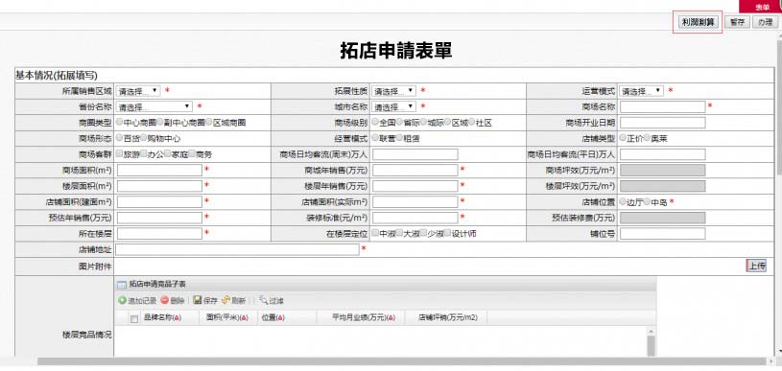Click the 拓店申请竞品子表 grid icon
Image resolution: width=782 pixels, height=371 pixels.
click(122, 285)
